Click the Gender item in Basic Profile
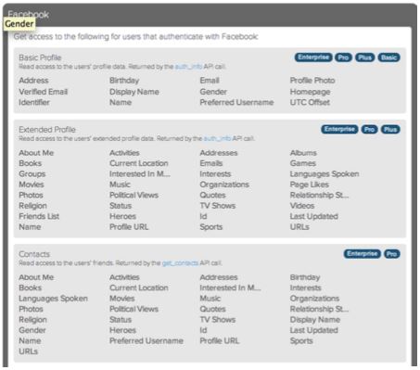The image size is (420, 370). click(x=213, y=92)
